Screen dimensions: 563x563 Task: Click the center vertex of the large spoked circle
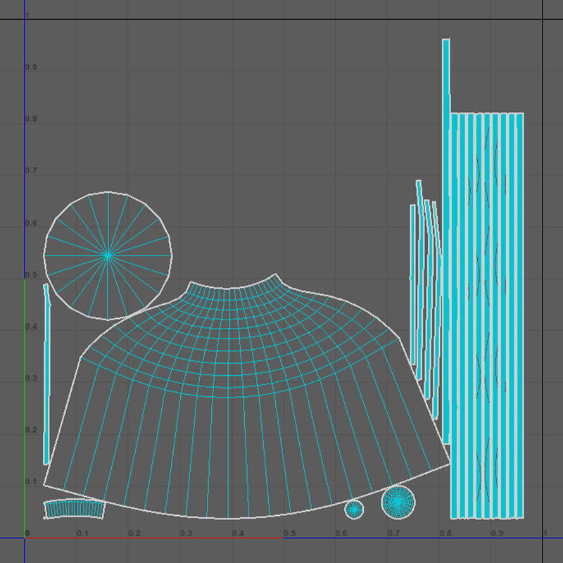point(108,255)
